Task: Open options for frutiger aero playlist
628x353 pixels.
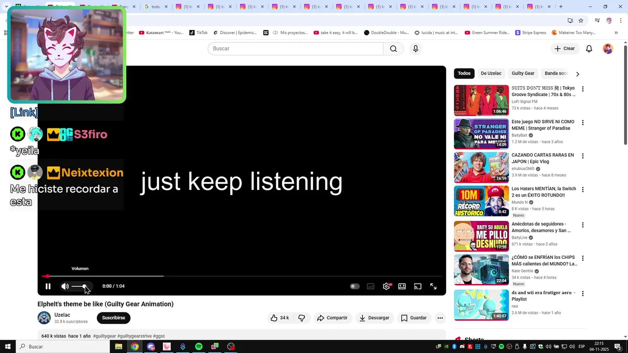Action: tap(583, 294)
